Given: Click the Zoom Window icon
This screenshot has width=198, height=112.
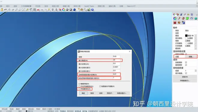Looking at the screenshot, I should [x=20, y=10].
